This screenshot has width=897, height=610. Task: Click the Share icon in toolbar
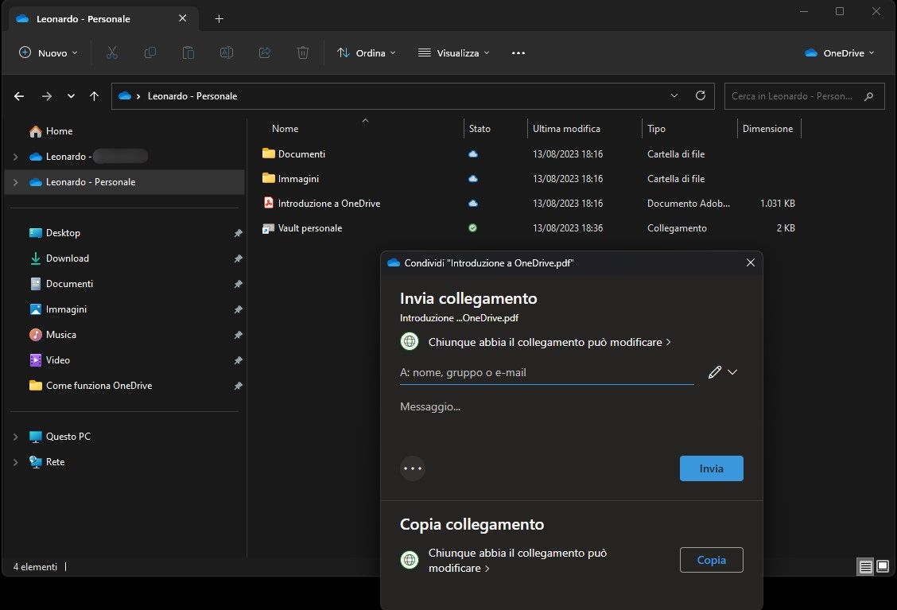pyautogui.click(x=265, y=52)
